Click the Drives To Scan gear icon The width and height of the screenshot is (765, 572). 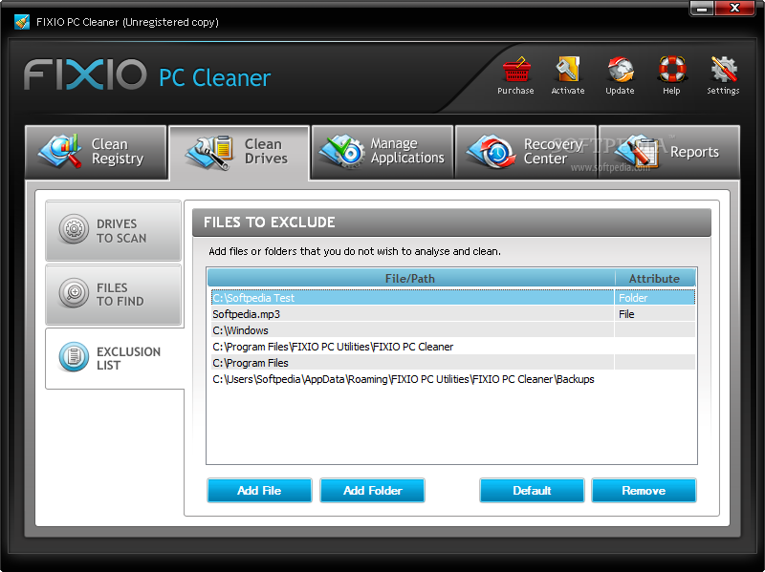[74, 228]
